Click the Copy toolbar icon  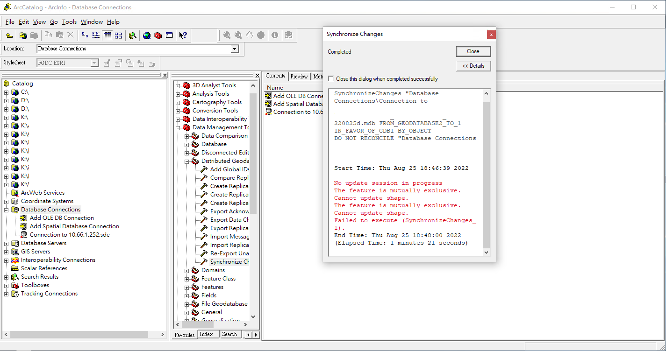coord(48,35)
